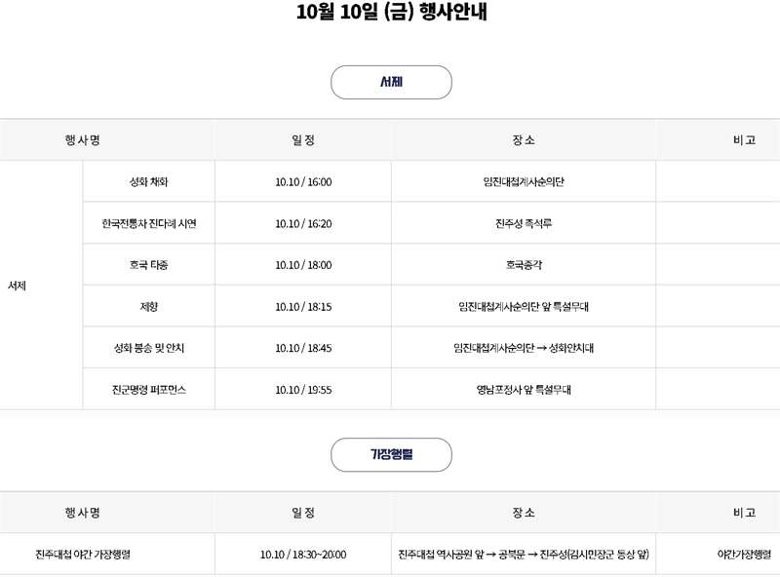Screen dimensions: 780x577
Task: Select the parade route starting at 진주대첩 역사공원
Action: coord(523,555)
